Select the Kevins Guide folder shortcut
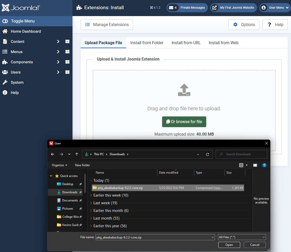This screenshot has height=252, width=291. pos(68,225)
